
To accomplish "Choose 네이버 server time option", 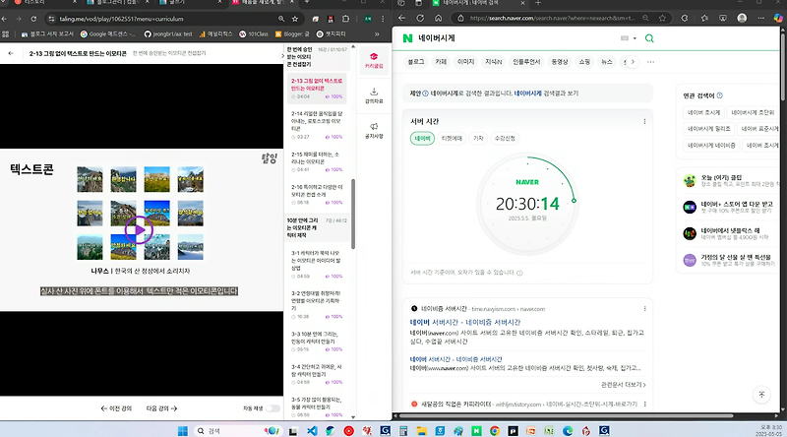I will pyautogui.click(x=423, y=138).
